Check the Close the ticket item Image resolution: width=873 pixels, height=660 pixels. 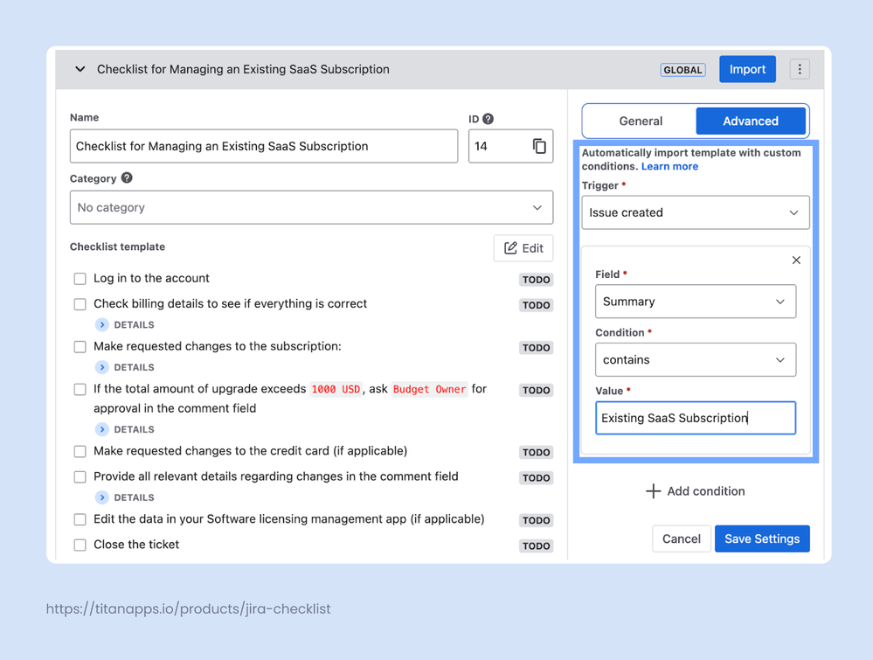tap(80, 545)
